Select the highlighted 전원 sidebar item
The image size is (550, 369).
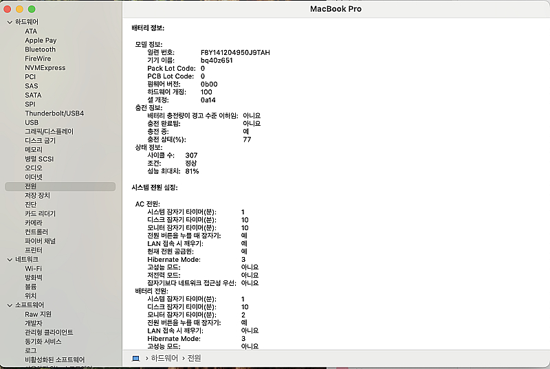pos(60,186)
